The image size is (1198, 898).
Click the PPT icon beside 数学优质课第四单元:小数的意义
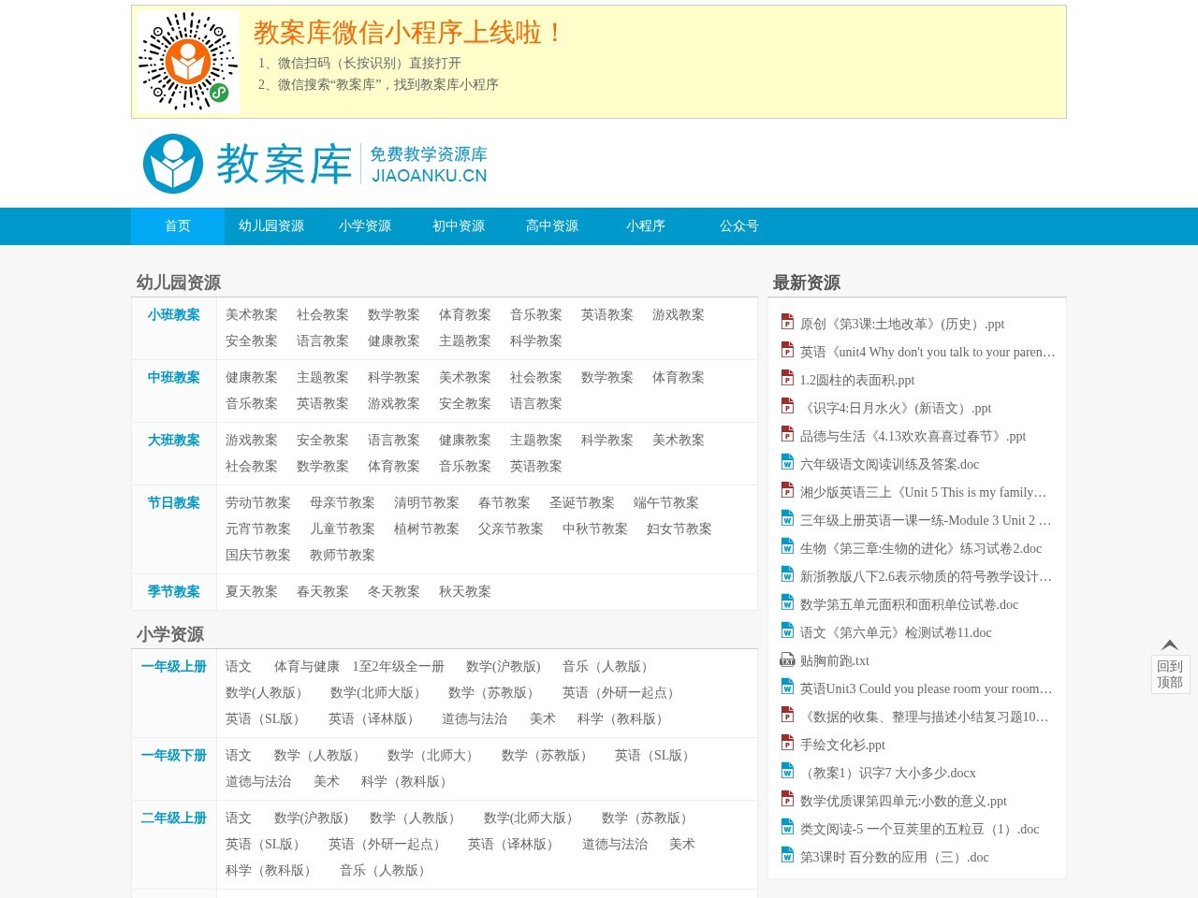pyautogui.click(x=787, y=799)
